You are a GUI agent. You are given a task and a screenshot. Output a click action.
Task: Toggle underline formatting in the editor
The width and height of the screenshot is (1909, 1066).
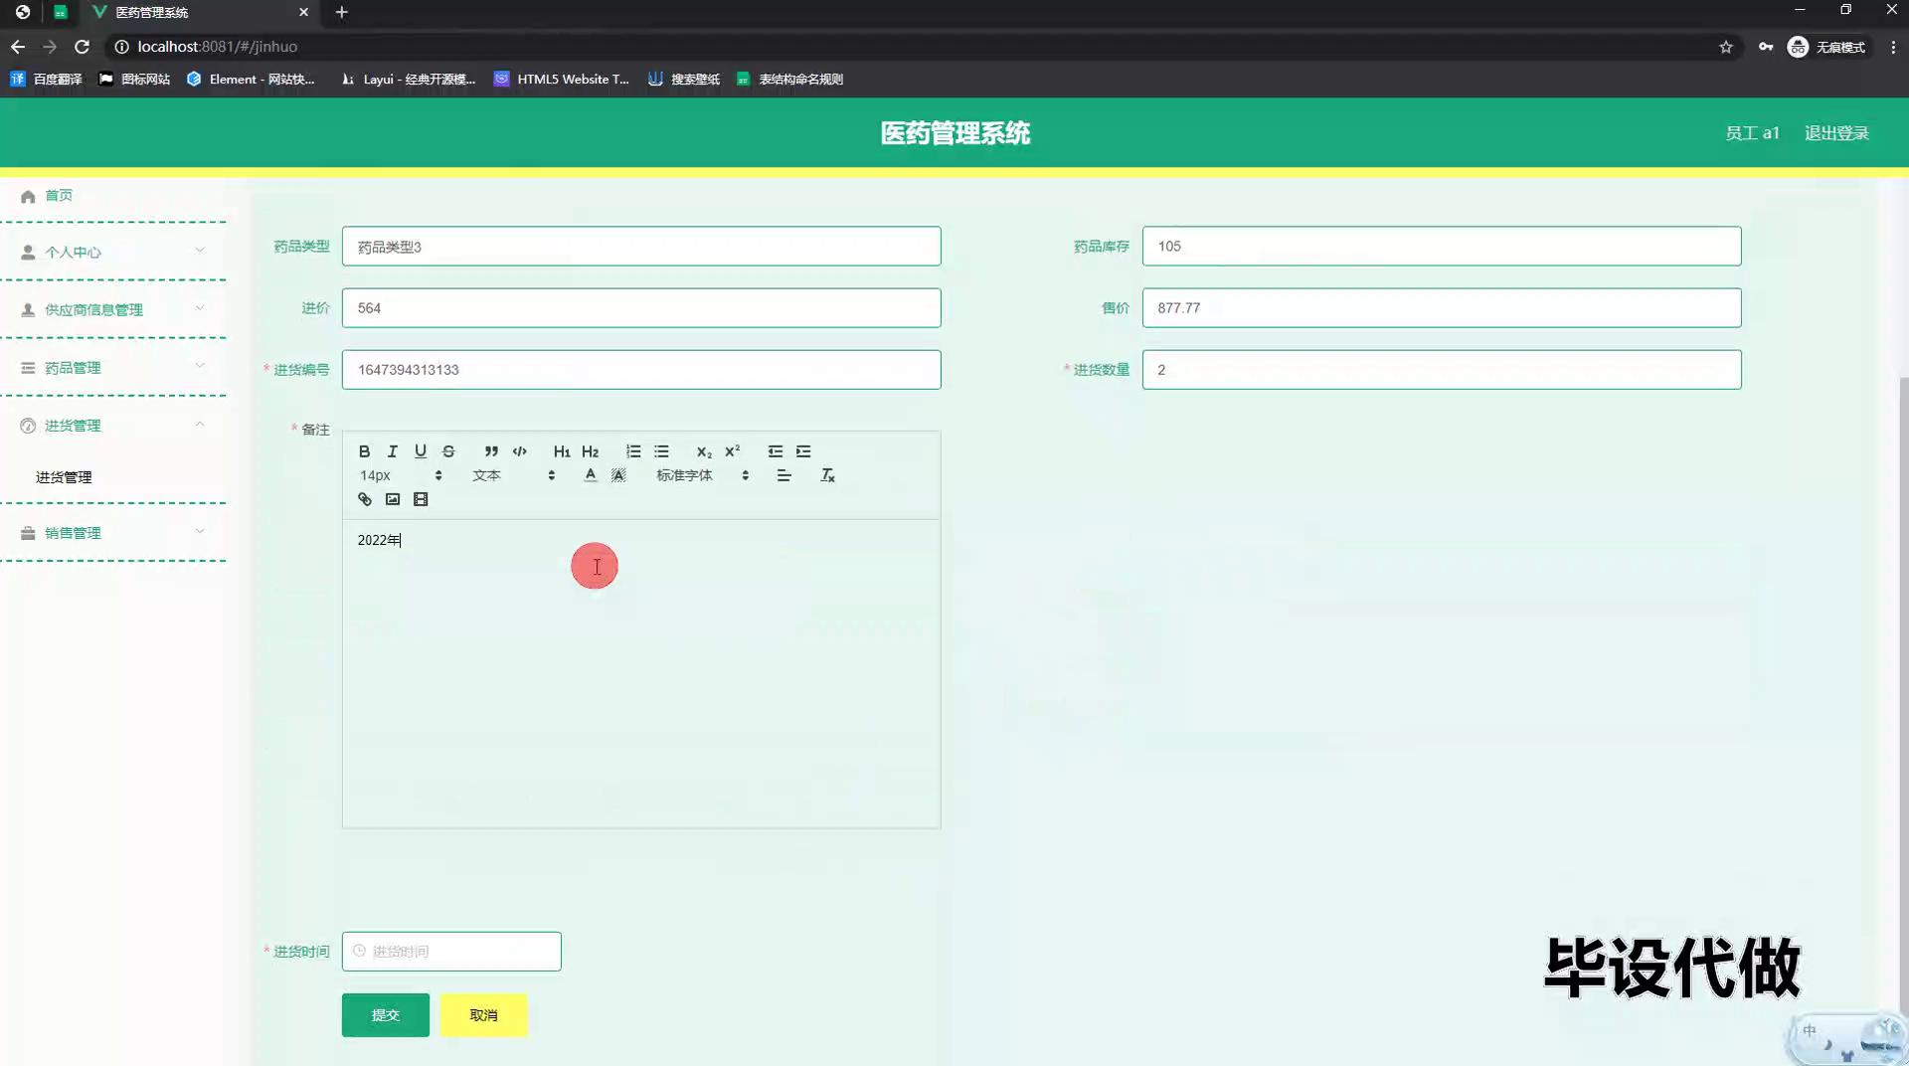coord(421,451)
